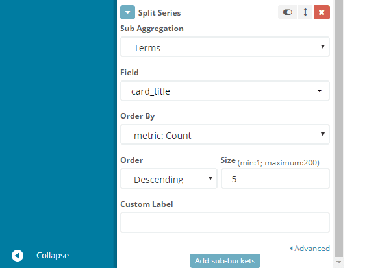The width and height of the screenshot is (367, 268).
Task: Open the Order By metric: Count dropdown
Action: click(x=225, y=134)
